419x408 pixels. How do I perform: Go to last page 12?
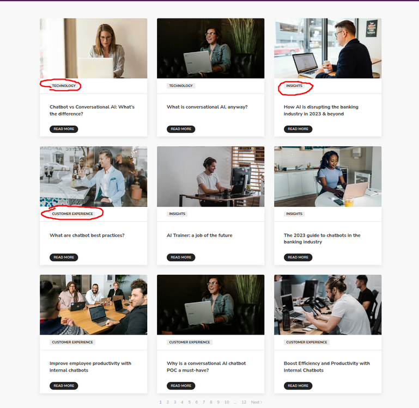[244, 402]
